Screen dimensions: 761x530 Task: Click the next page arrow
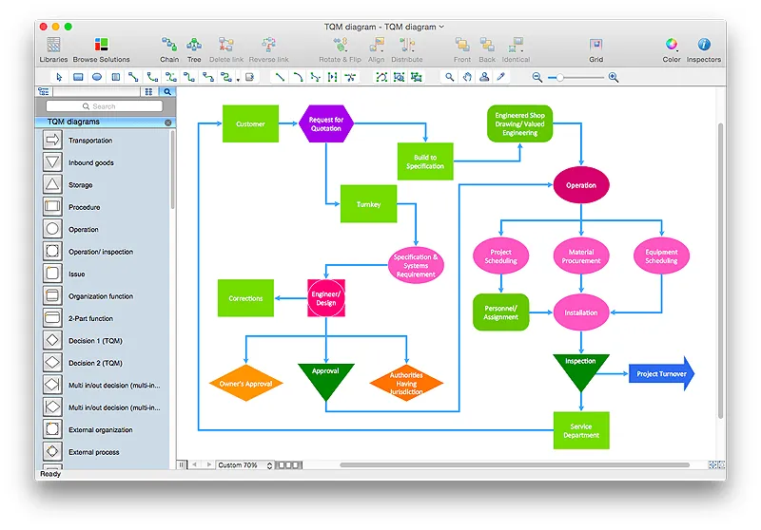pos(208,464)
